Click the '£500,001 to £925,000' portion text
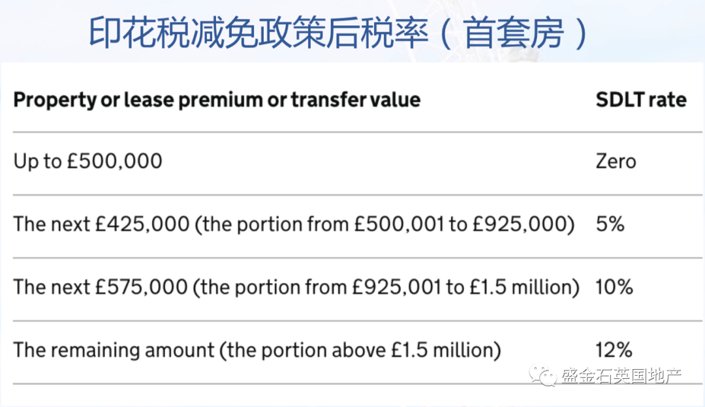The width and height of the screenshot is (705, 407). click(460, 224)
